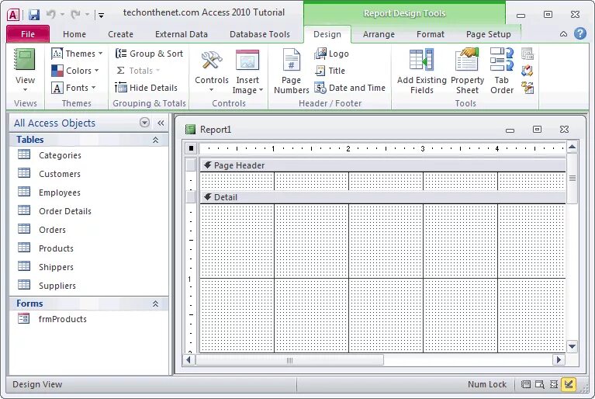Minimize the ribbon with the caret icon

pyautogui.click(x=563, y=34)
